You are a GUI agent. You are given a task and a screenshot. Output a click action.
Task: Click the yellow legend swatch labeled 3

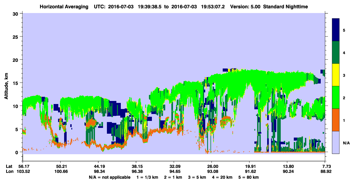point(336,75)
